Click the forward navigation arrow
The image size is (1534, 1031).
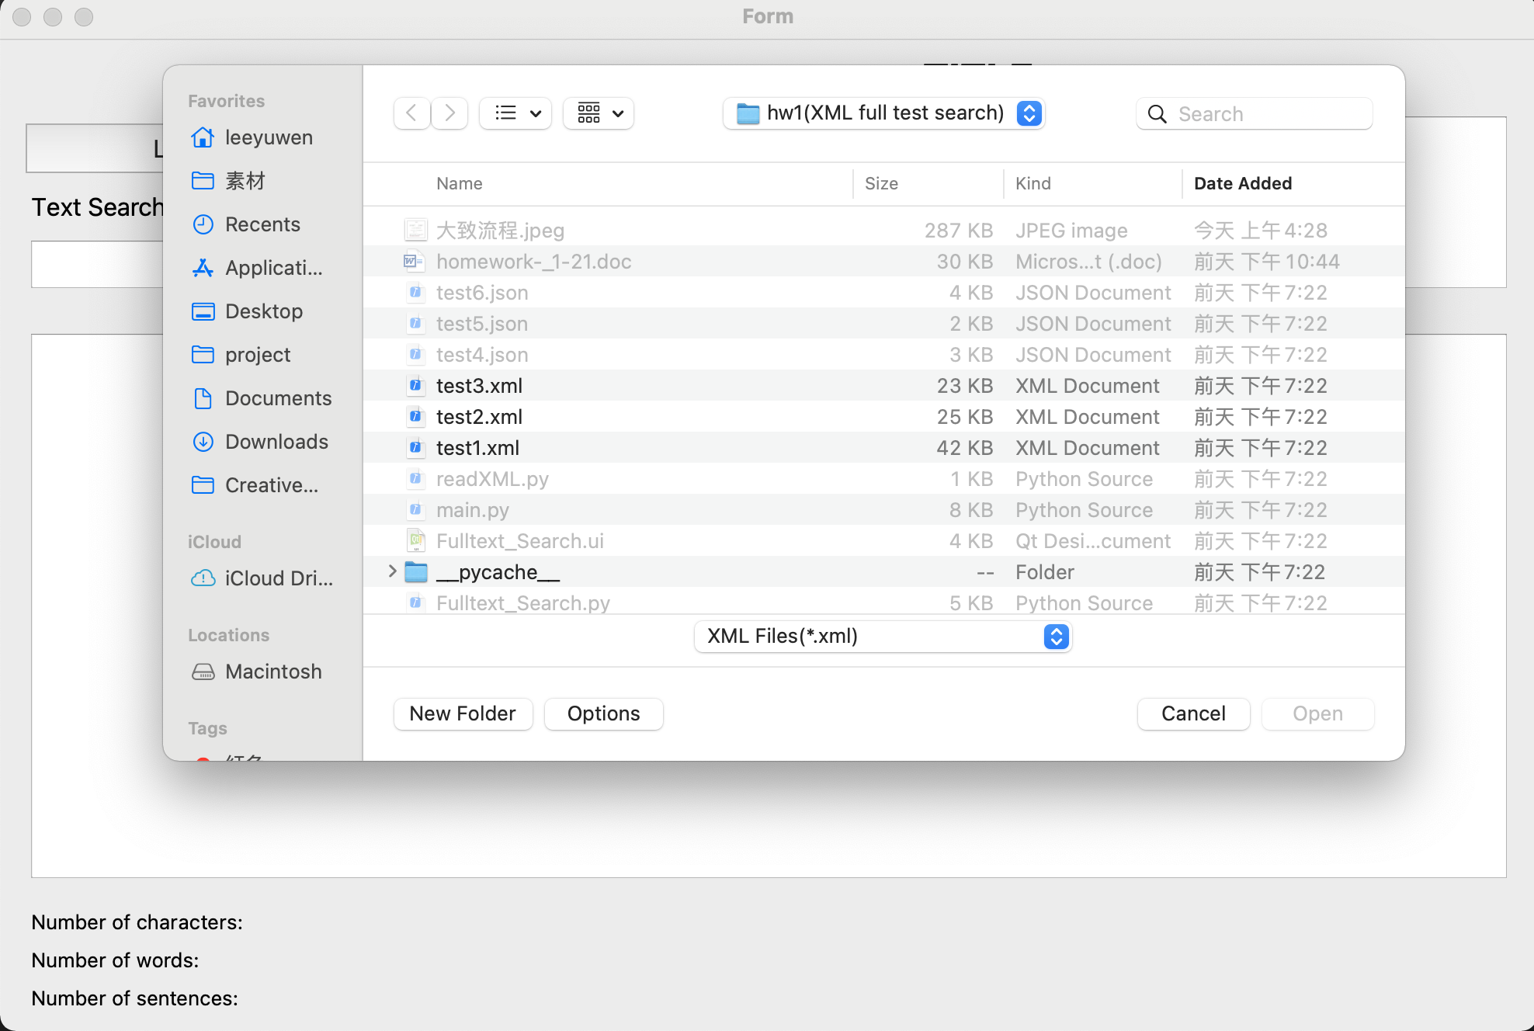click(449, 113)
